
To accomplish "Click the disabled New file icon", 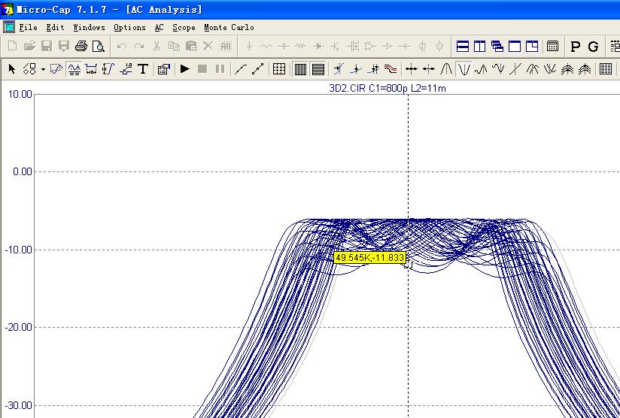I will [12, 46].
